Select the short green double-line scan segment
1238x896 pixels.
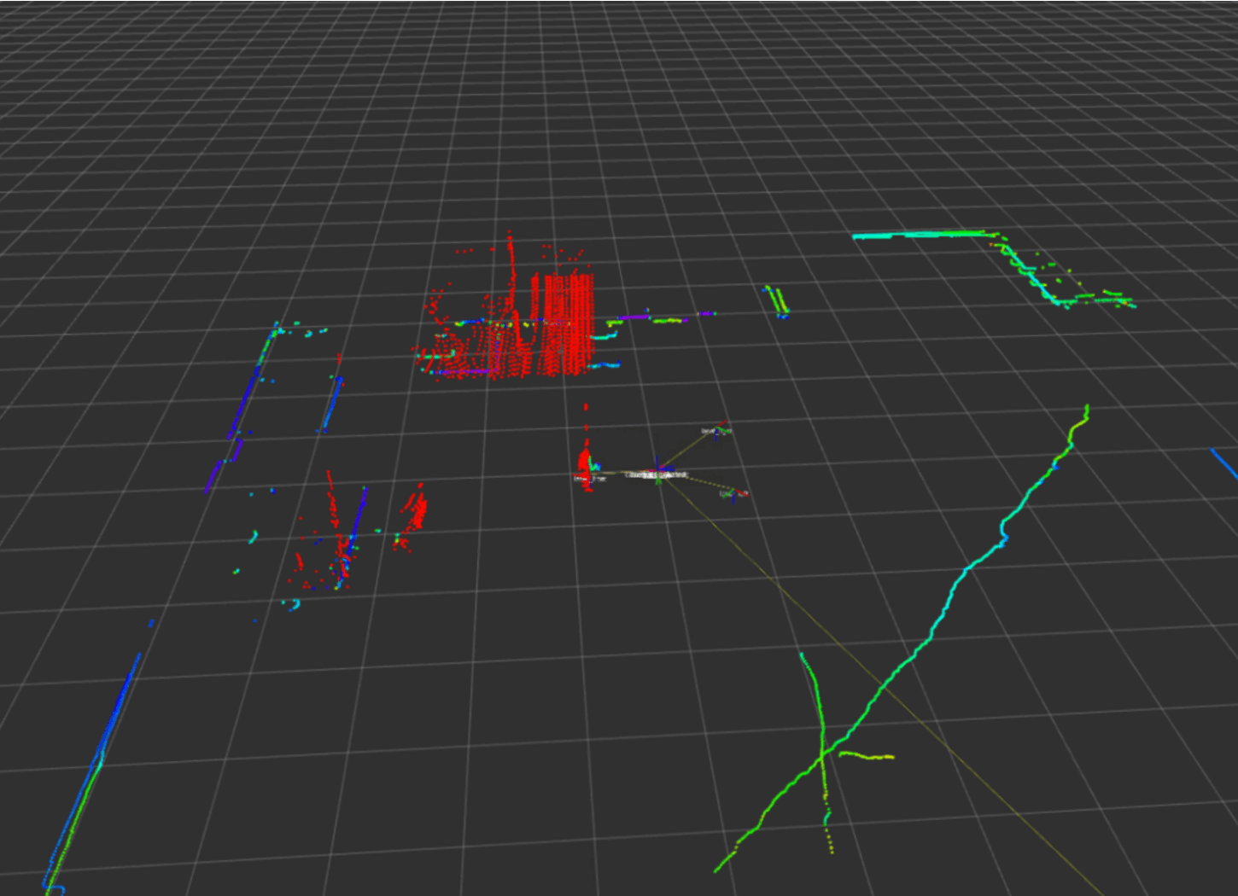(777, 301)
